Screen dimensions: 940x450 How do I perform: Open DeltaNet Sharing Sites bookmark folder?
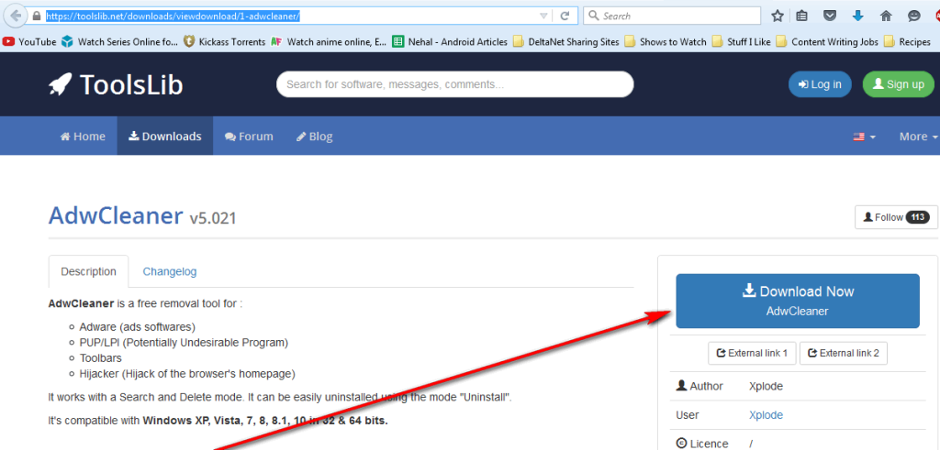pyautogui.click(x=565, y=42)
